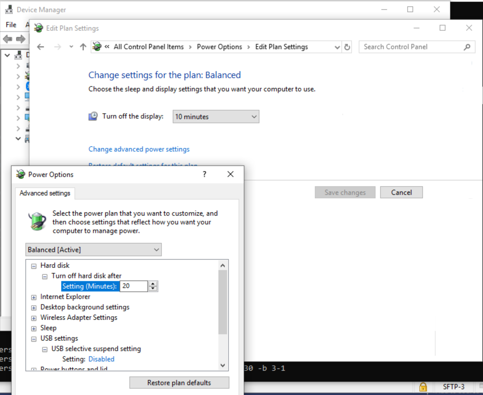Open context help via the question mark icon
The image size is (483, 395).
204,174
